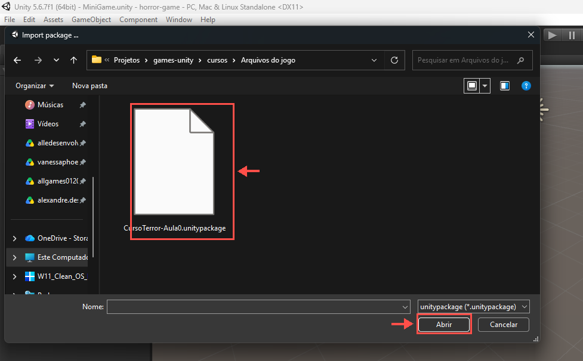Select Este Computador in the sidebar
Viewport: 583px width, 361px height.
pyautogui.click(x=56, y=257)
